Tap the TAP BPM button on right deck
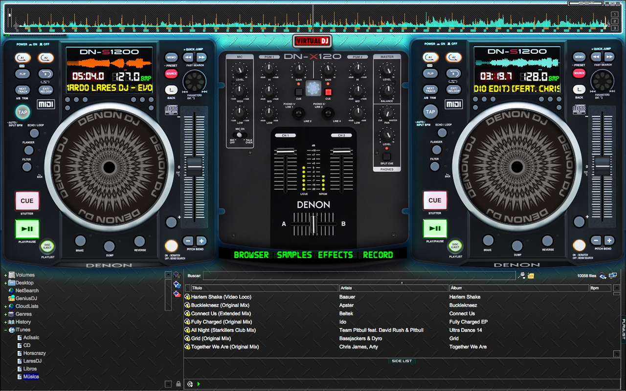626x391 pixels. pos(430,111)
